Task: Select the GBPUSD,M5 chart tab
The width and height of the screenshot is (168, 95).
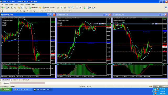Action: coord(26,80)
